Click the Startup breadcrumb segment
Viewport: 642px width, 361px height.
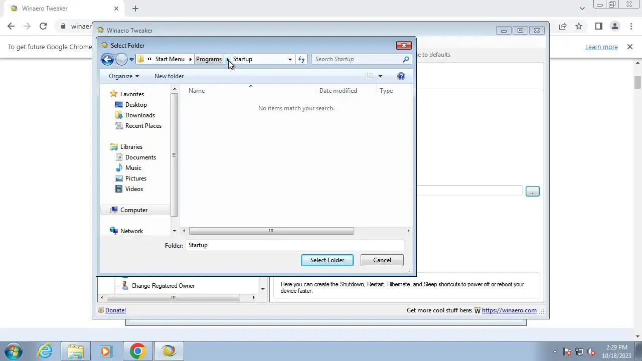click(242, 59)
